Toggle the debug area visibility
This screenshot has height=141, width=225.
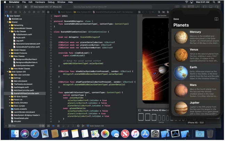point(210,7)
